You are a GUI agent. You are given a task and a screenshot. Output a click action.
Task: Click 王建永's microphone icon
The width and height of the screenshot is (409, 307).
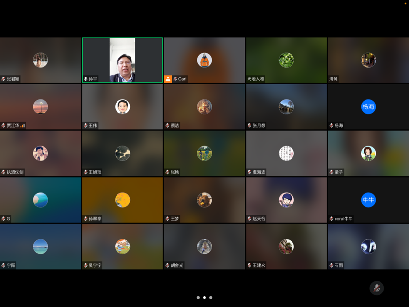[249, 265]
